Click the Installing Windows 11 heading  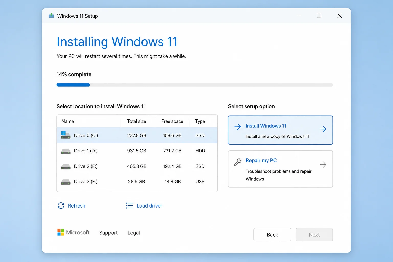tap(117, 42)
